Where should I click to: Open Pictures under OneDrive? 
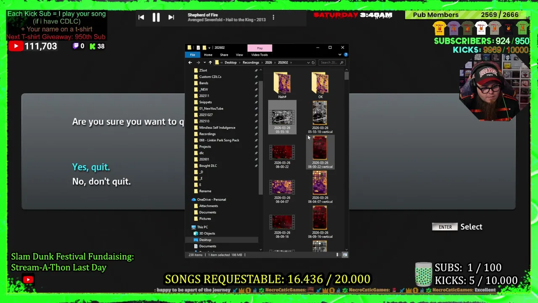(205, 218)
